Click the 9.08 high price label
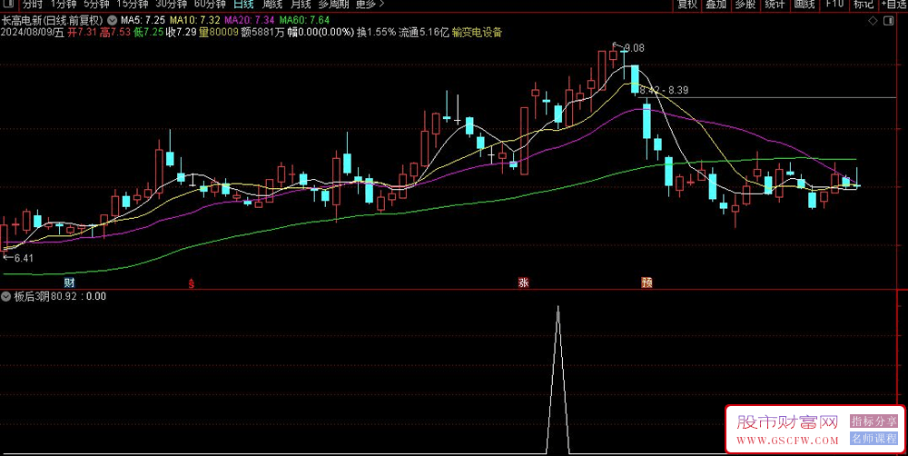Viewport: 908px width, 456px height. coord(635,48)
